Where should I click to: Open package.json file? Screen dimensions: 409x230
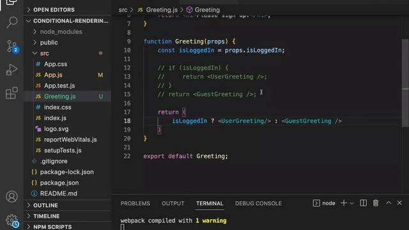67,183
